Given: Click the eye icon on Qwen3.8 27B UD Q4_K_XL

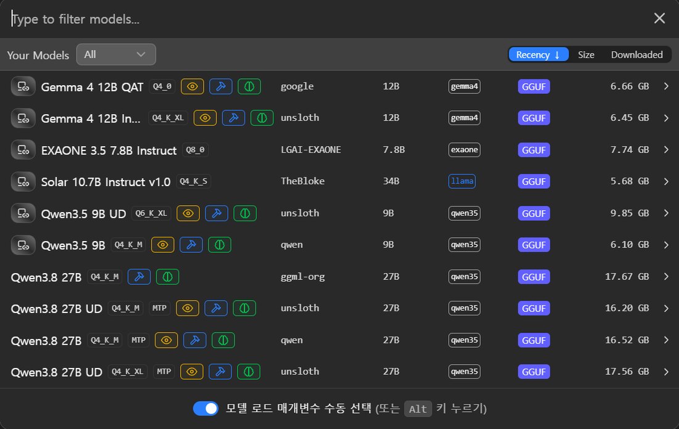Looking at the screenshot, I should tap(192, 372).
